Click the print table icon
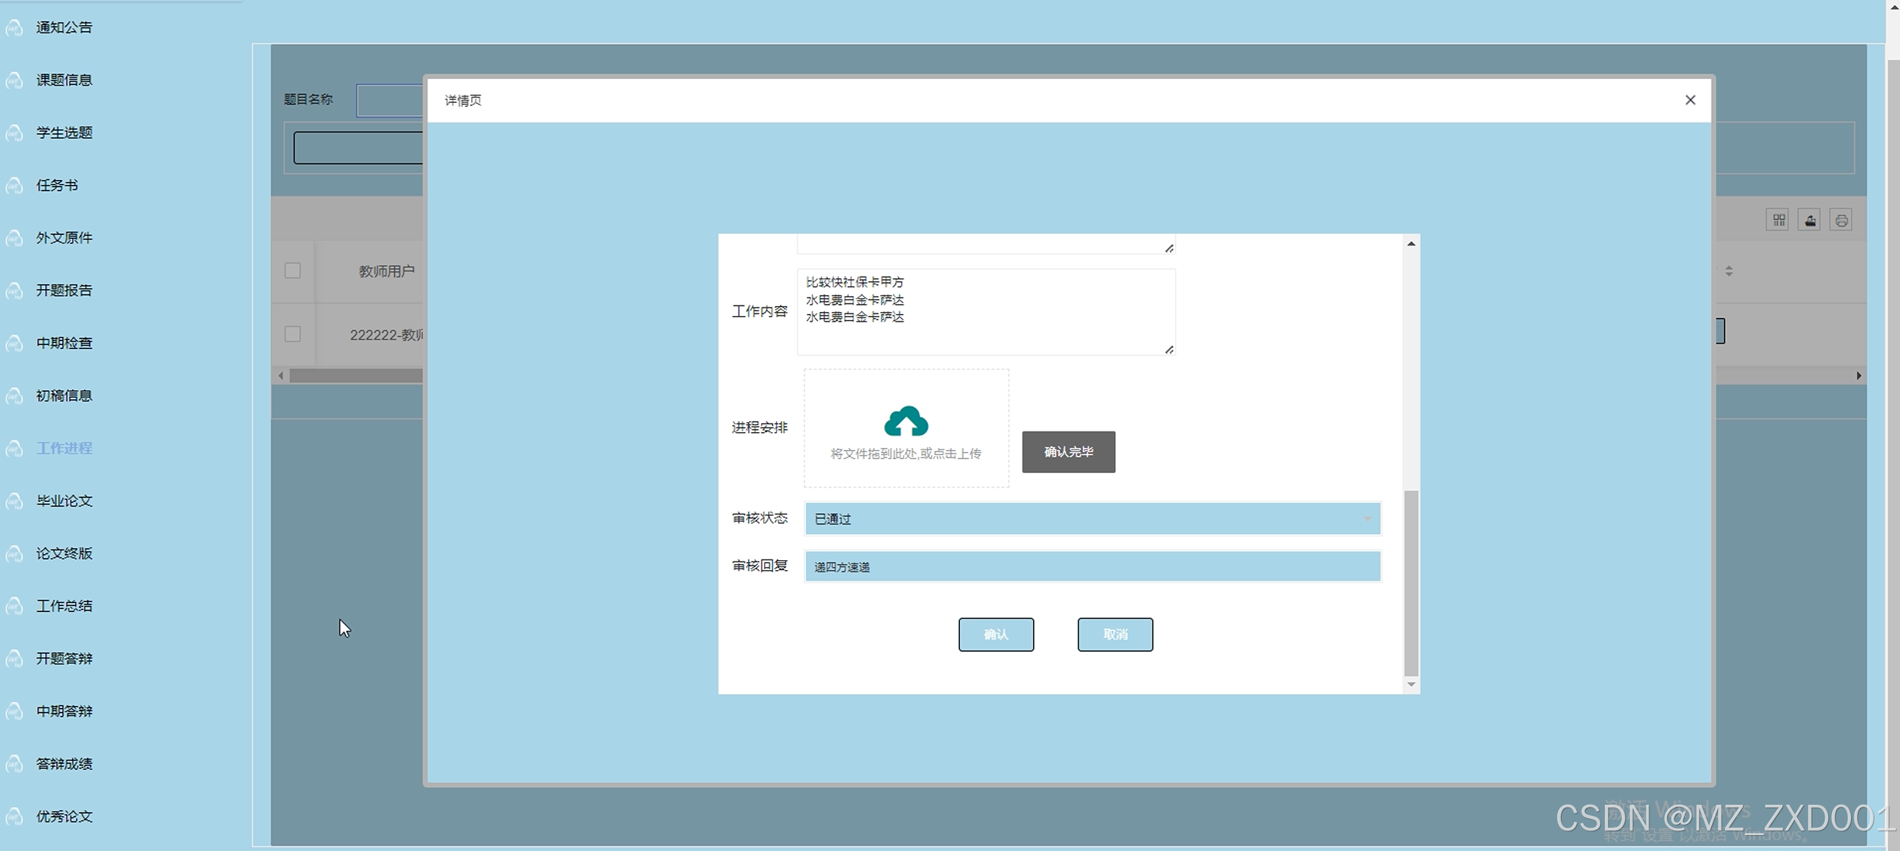The image size is (1900, 851). coord(1841,220)
